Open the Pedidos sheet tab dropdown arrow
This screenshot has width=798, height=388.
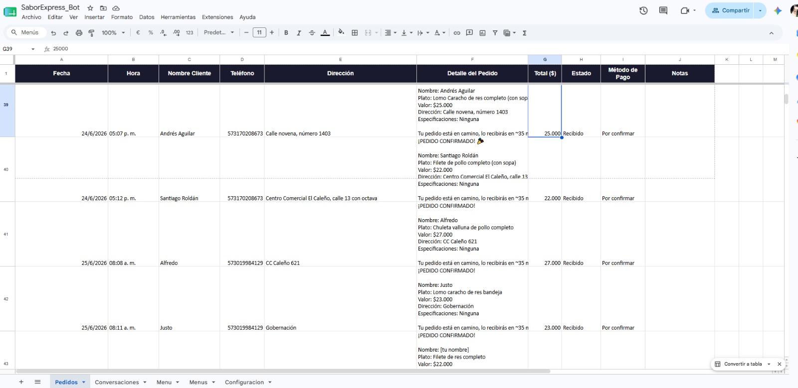click(x=84, y=382)
